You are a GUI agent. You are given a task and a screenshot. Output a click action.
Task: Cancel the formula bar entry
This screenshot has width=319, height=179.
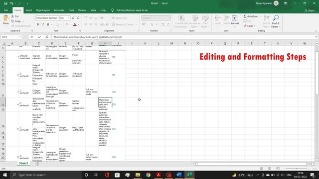pos(32,37)
